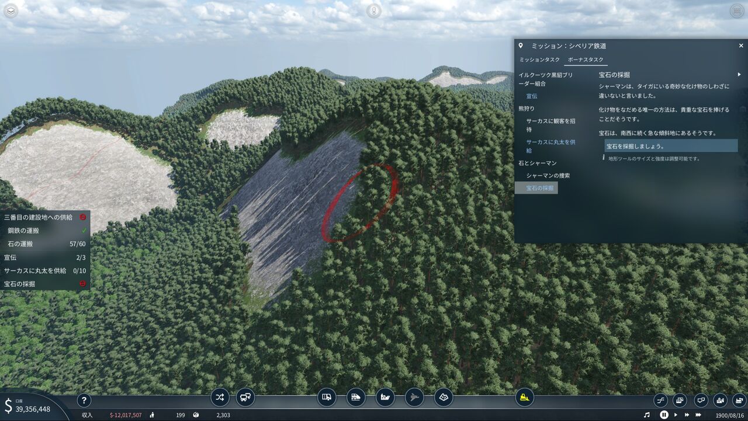Viewport: 748px width, 421px height.
Task: Open the messages speech bubble icon
Action: point(701,401)
